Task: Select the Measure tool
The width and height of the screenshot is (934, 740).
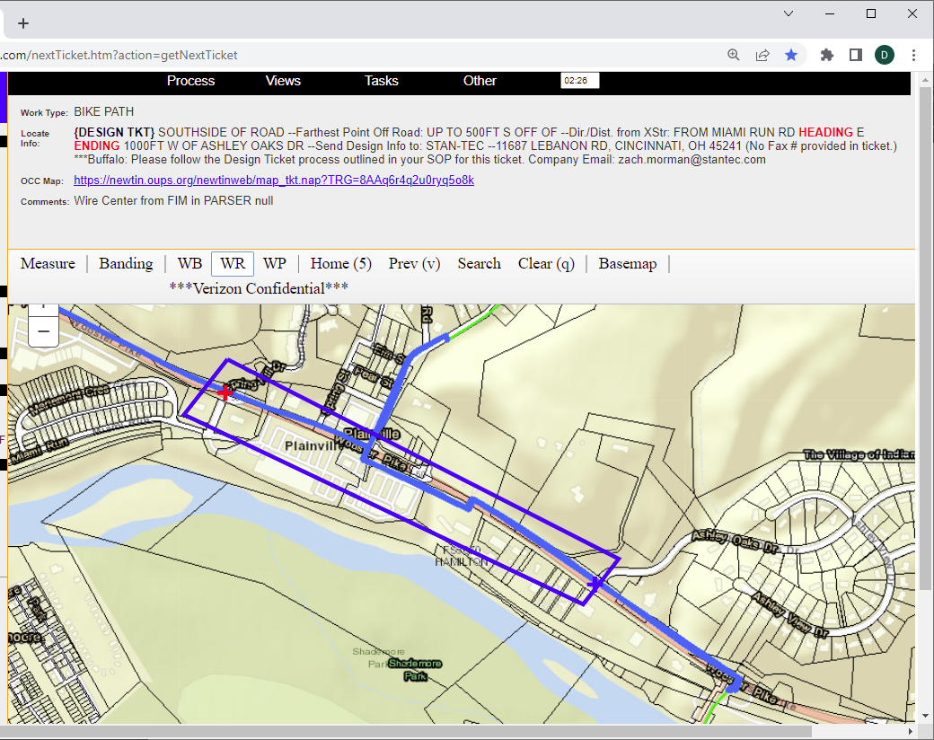Action: [48, 263]
